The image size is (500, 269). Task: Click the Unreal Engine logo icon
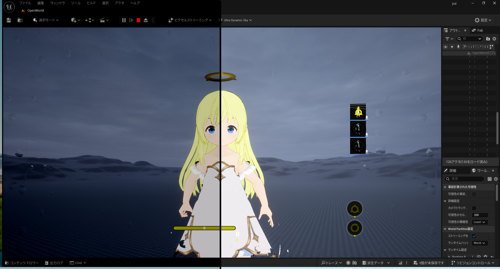pyautogui.click(x=9, y=7)
